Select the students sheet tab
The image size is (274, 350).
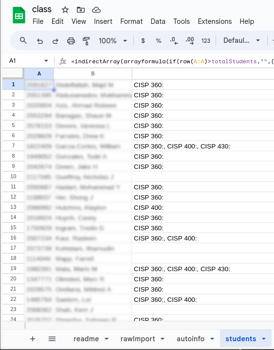pyautogui.click(x=241, y=339)
